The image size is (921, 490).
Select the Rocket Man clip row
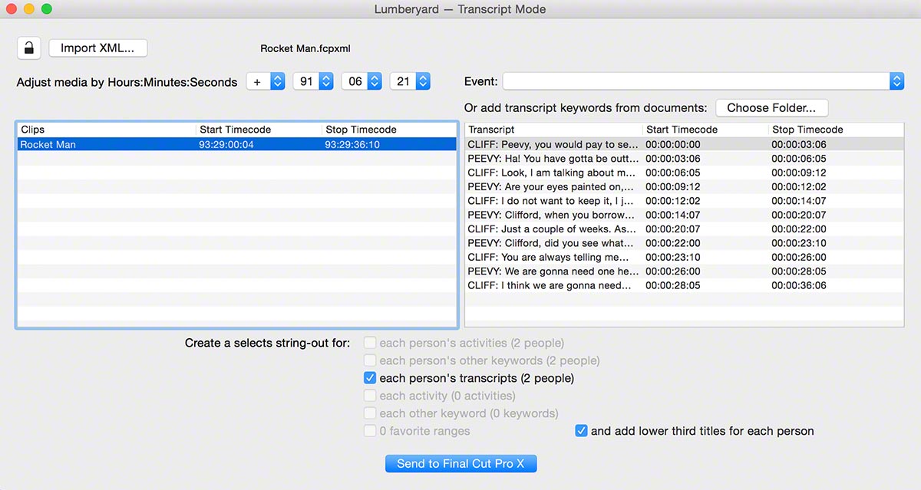[x=236, y=144]
